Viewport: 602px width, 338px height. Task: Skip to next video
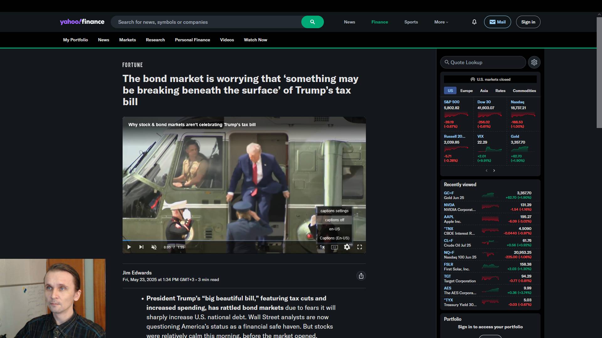point(141,247)
